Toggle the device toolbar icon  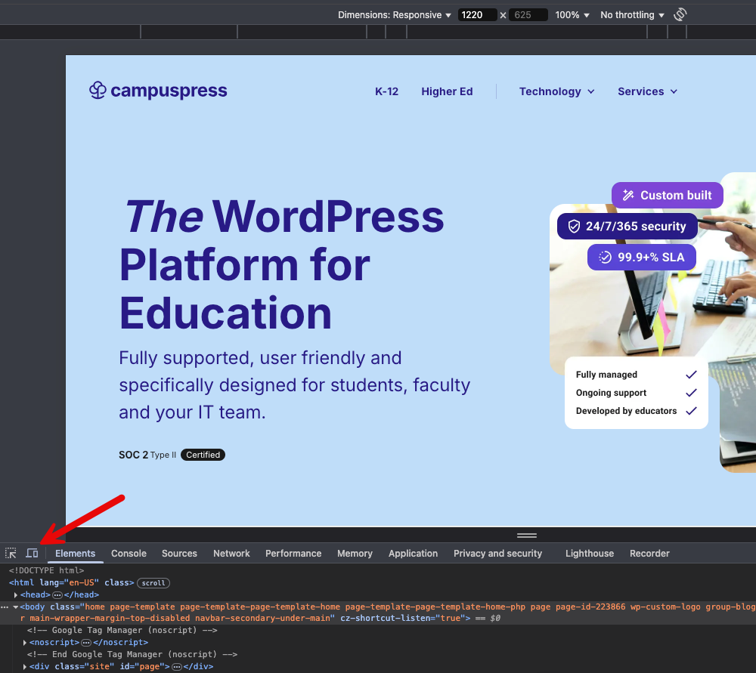[x=32, y=553]
